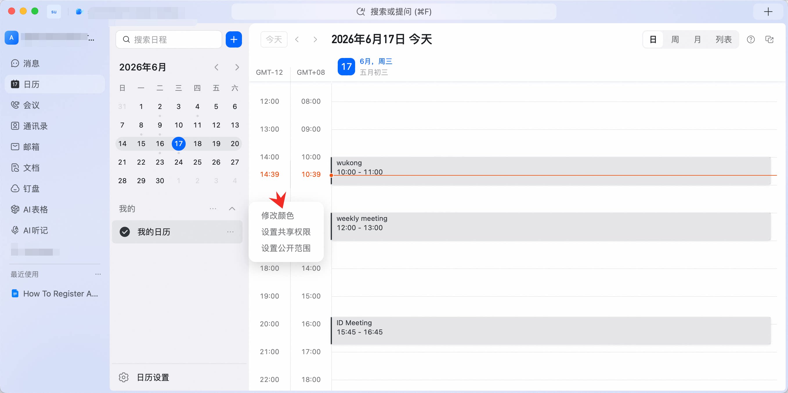Click the blue plus new event button
The image size is (788, 393).
pos(234,39)
